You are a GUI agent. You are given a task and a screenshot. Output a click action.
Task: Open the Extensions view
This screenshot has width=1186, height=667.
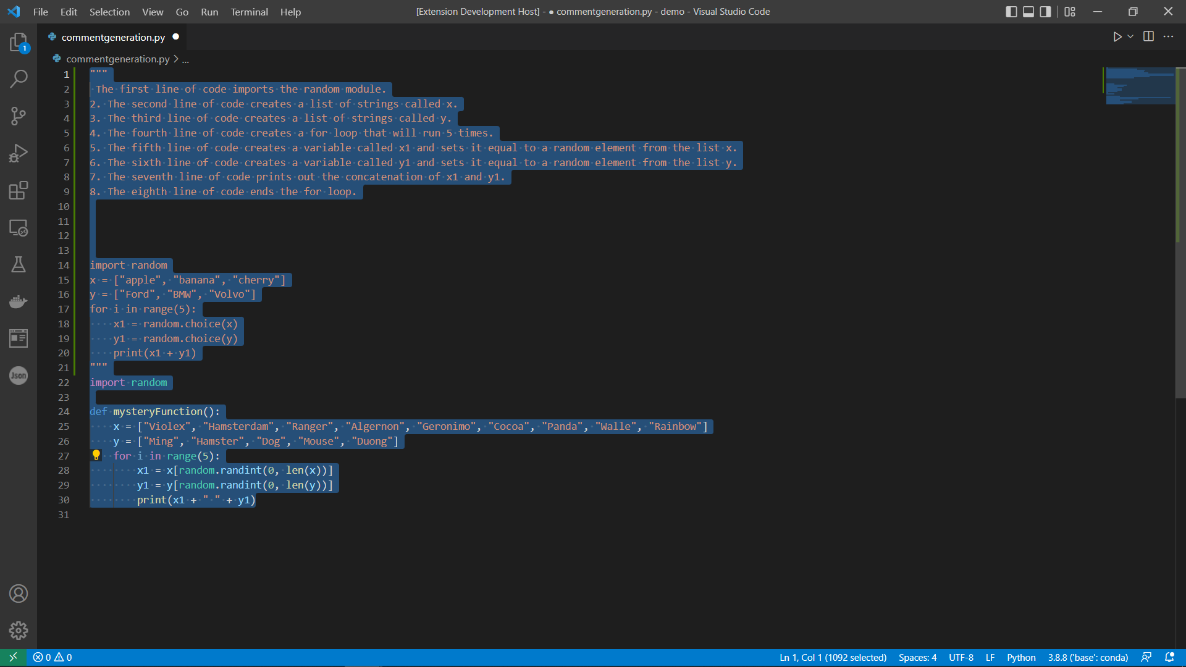click(x=19, y=190)
